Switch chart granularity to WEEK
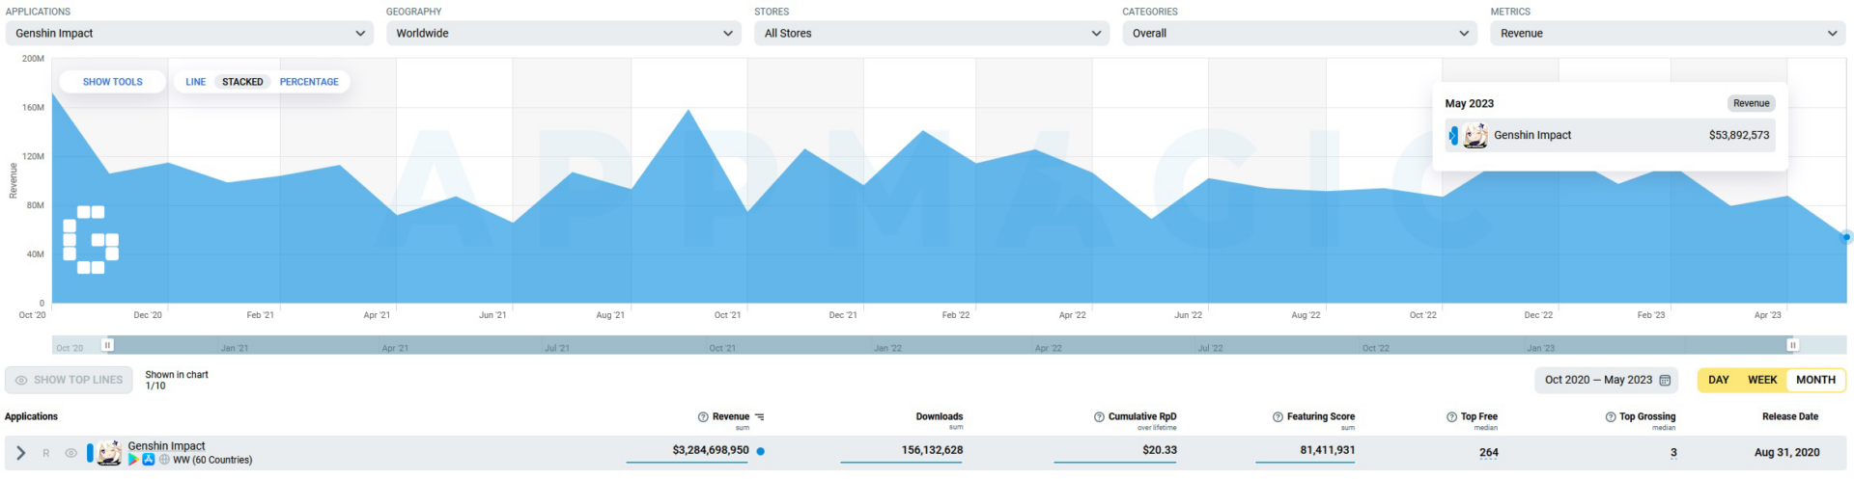This screenshot has width=1854, height=479. [x=1762, y=380]
